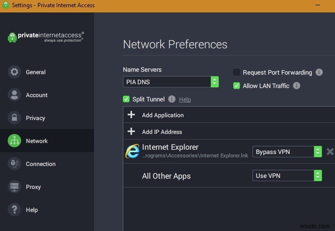The width and height of the screenshot is (335, 231).
Task: Click the Connection plug icon
Action: pos(14,164)
